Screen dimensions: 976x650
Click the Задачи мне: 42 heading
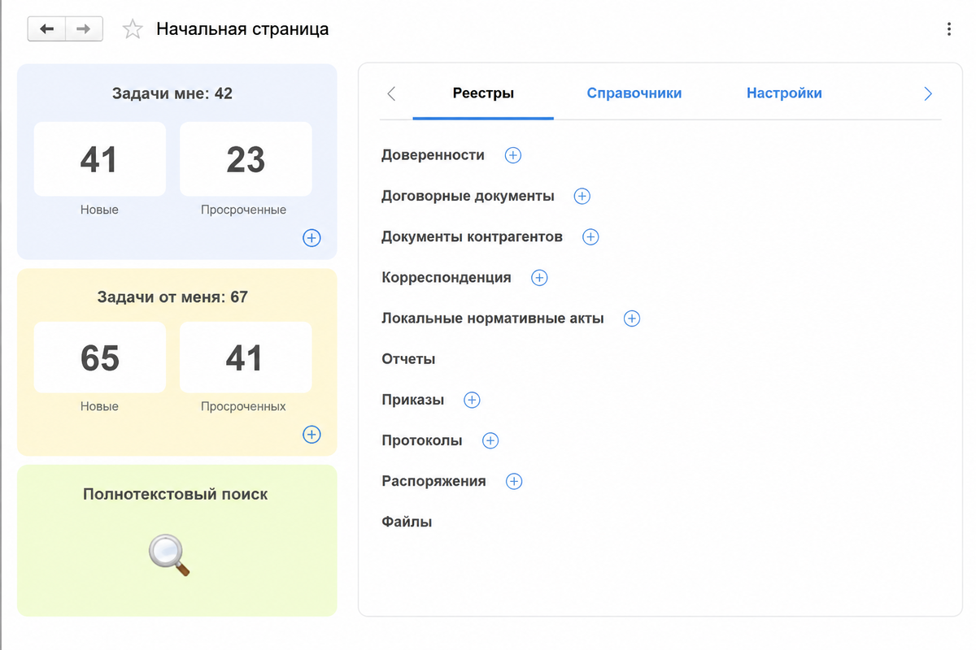172,93
